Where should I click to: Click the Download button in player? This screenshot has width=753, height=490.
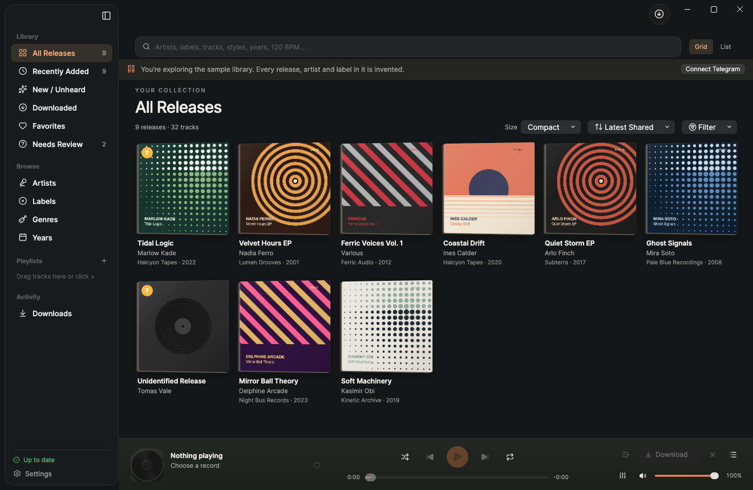666,455
